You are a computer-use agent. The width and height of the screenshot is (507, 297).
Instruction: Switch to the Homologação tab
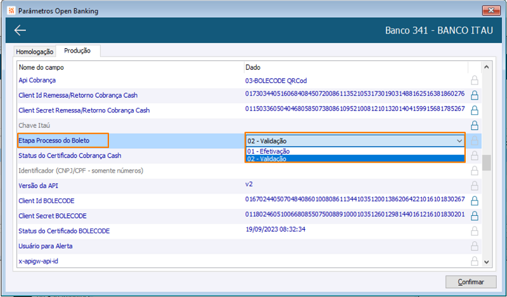click(x=35, y=51)
